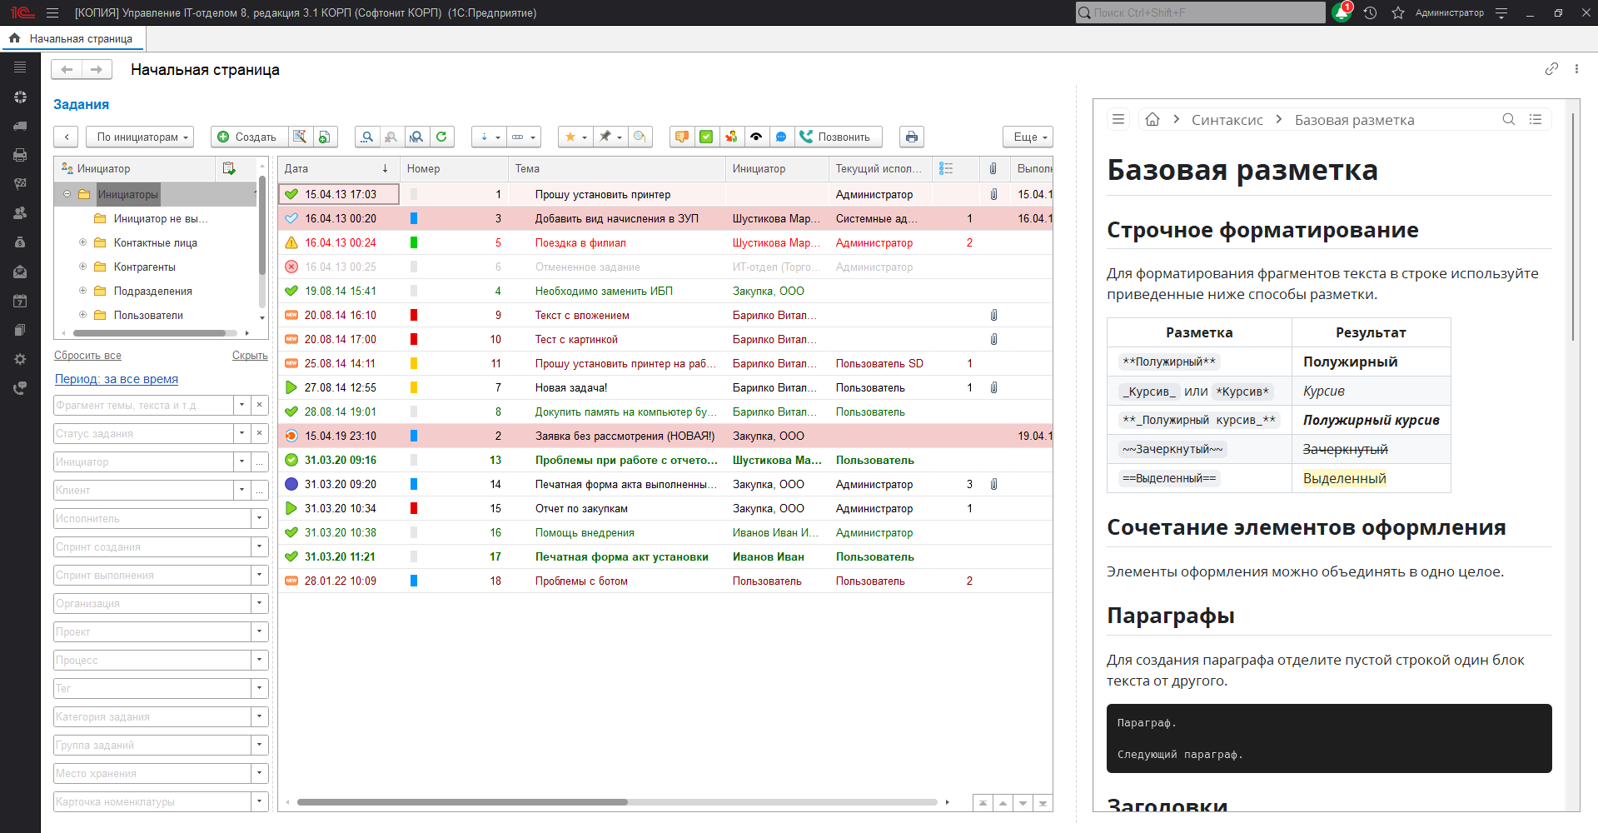This screenshot has height=833, width=1598.
Task: Open notifications bell in title bar
Action: 1341,12
